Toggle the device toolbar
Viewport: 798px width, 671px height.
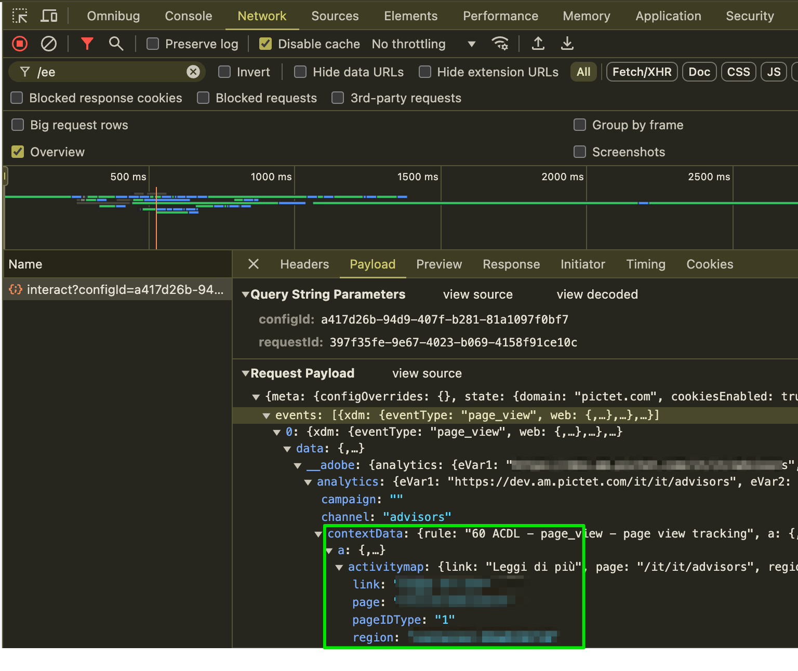pyautogui.click(x=49, y=16)
